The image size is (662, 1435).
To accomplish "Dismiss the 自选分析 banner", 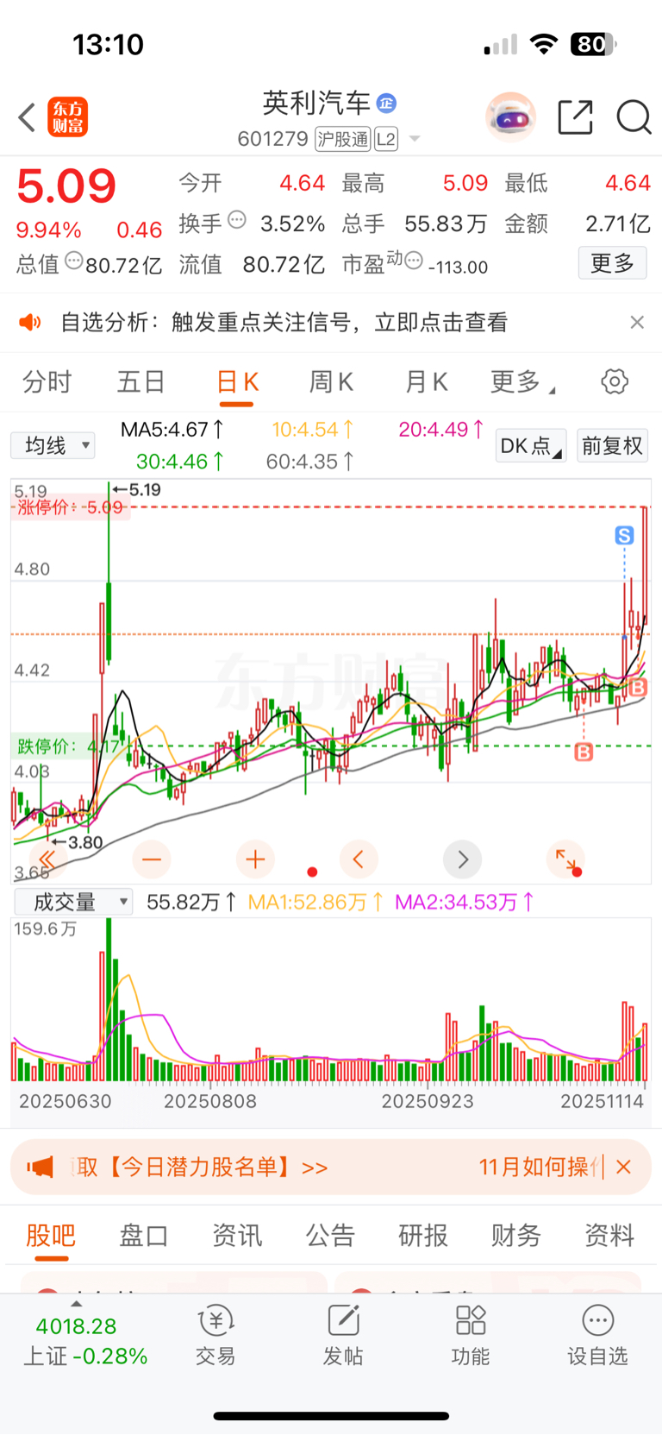I will 637,322.
